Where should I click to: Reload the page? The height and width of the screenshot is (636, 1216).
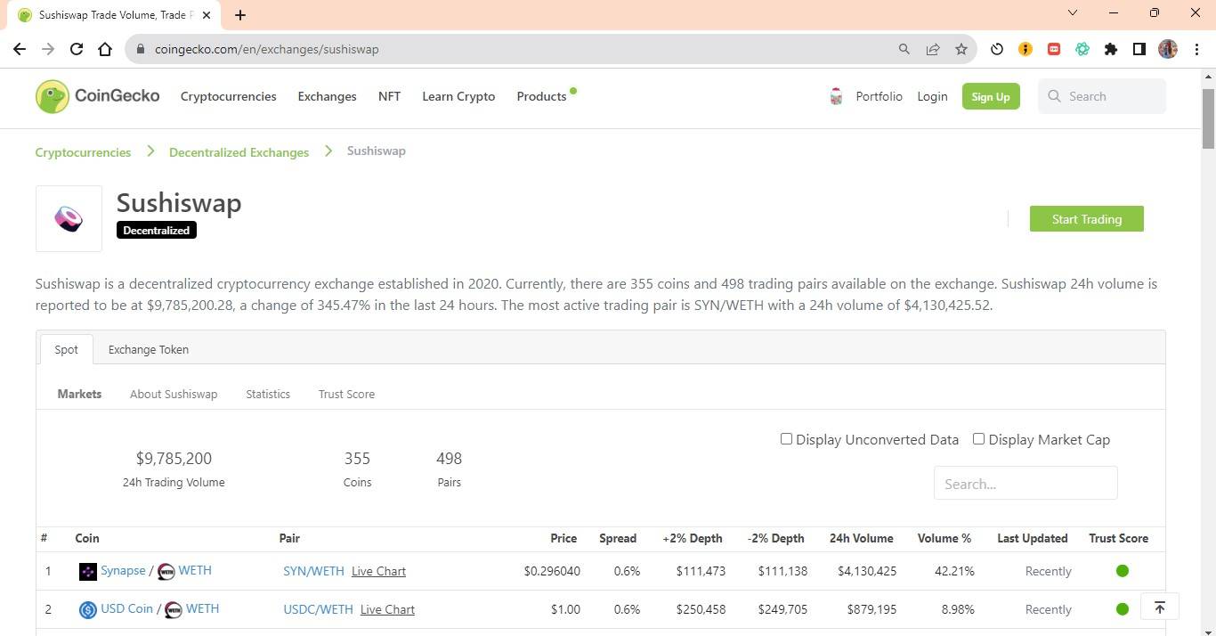click(x=77, y=49)
